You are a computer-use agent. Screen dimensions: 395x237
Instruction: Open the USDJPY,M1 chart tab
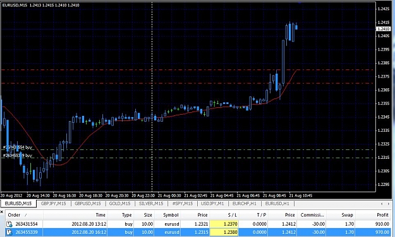point(212,204)
